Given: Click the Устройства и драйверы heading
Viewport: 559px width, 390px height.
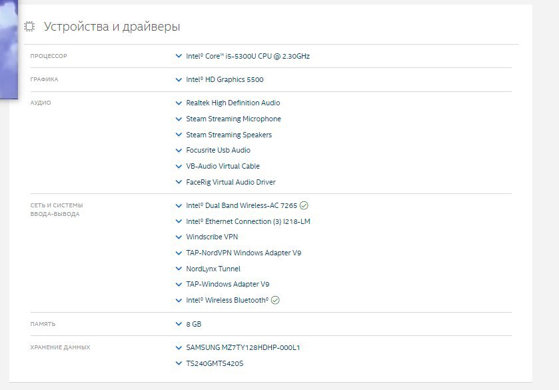Looking at the screenshot, I should tap(112, 27).
